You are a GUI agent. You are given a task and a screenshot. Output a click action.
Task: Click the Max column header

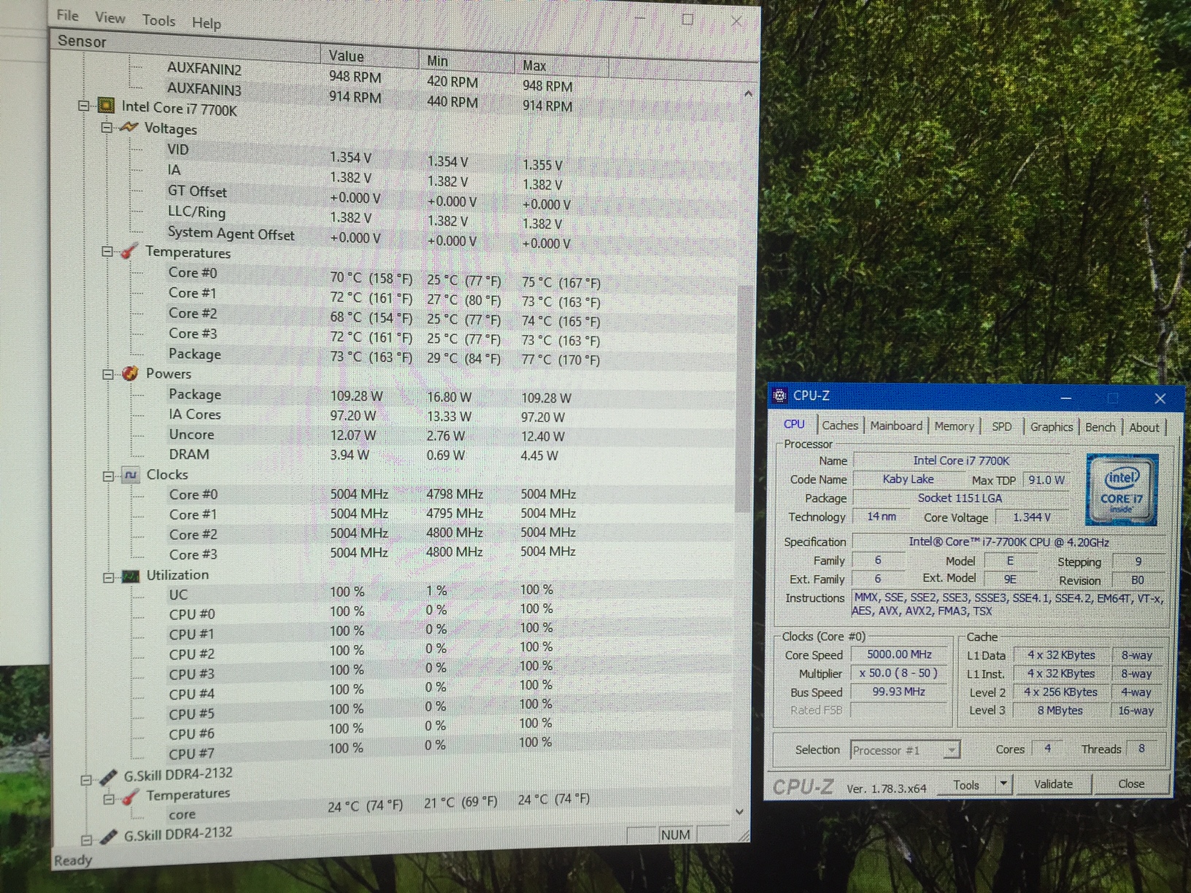[x=560, y=66]
